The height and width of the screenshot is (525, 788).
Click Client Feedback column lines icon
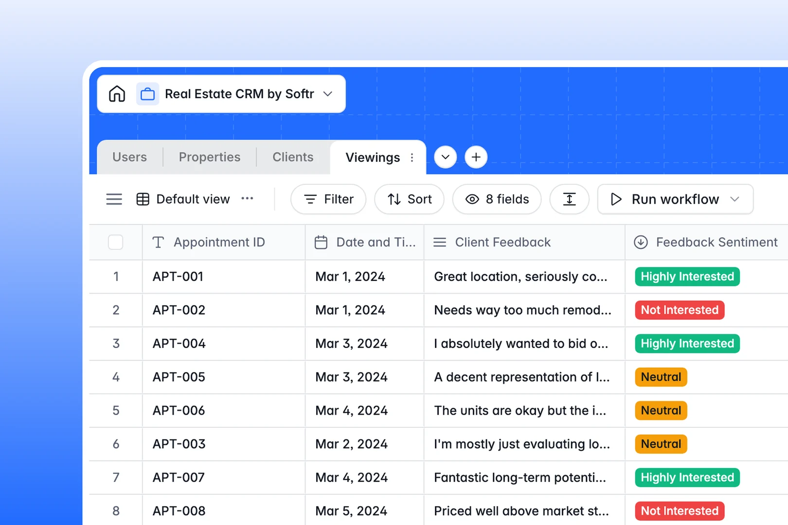pyautogui.click(x=440, y=242)
